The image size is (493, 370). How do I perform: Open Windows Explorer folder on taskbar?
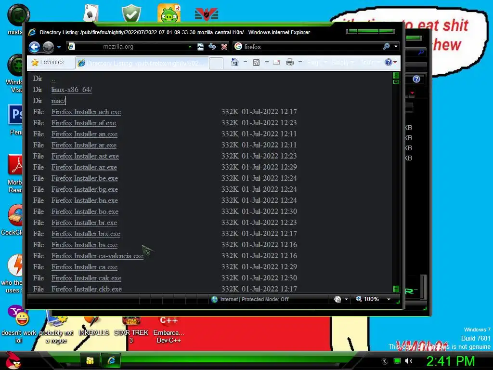(90, 360)
